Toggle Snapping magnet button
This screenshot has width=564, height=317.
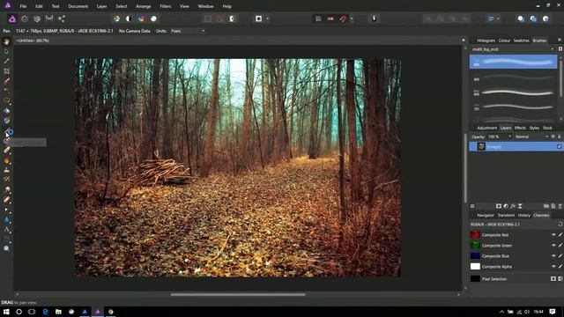tap(343, 18)
